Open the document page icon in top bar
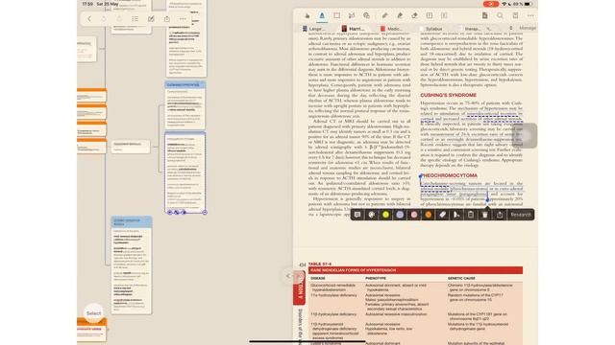The height and width of the screenshot is (345, 615). [484, 15]
